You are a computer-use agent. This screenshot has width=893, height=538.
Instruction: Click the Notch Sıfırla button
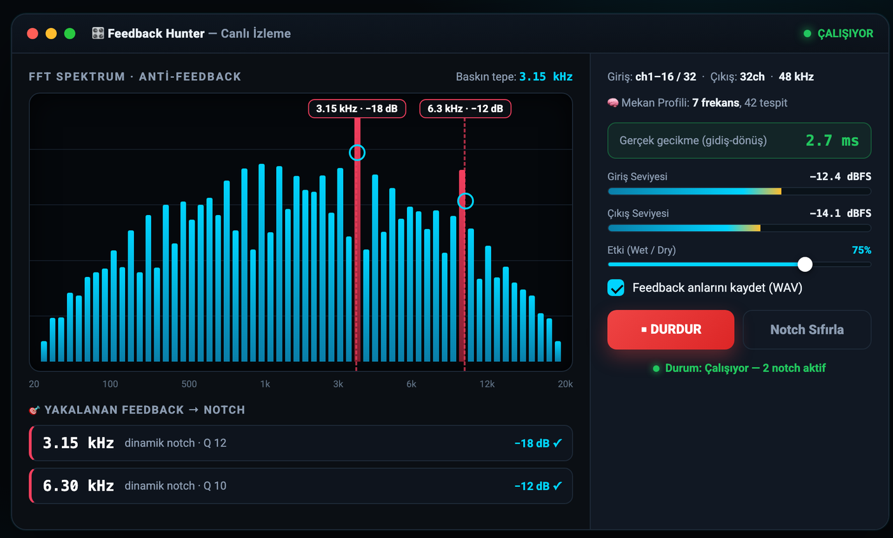pos(807,329)
